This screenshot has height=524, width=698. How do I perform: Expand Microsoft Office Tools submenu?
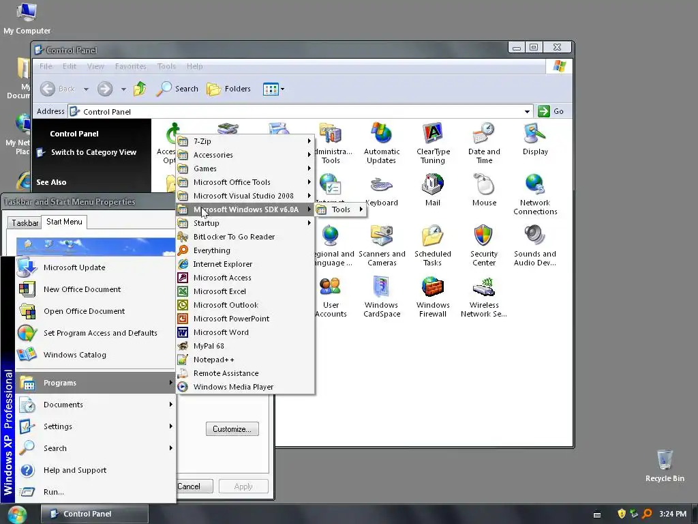245,182
